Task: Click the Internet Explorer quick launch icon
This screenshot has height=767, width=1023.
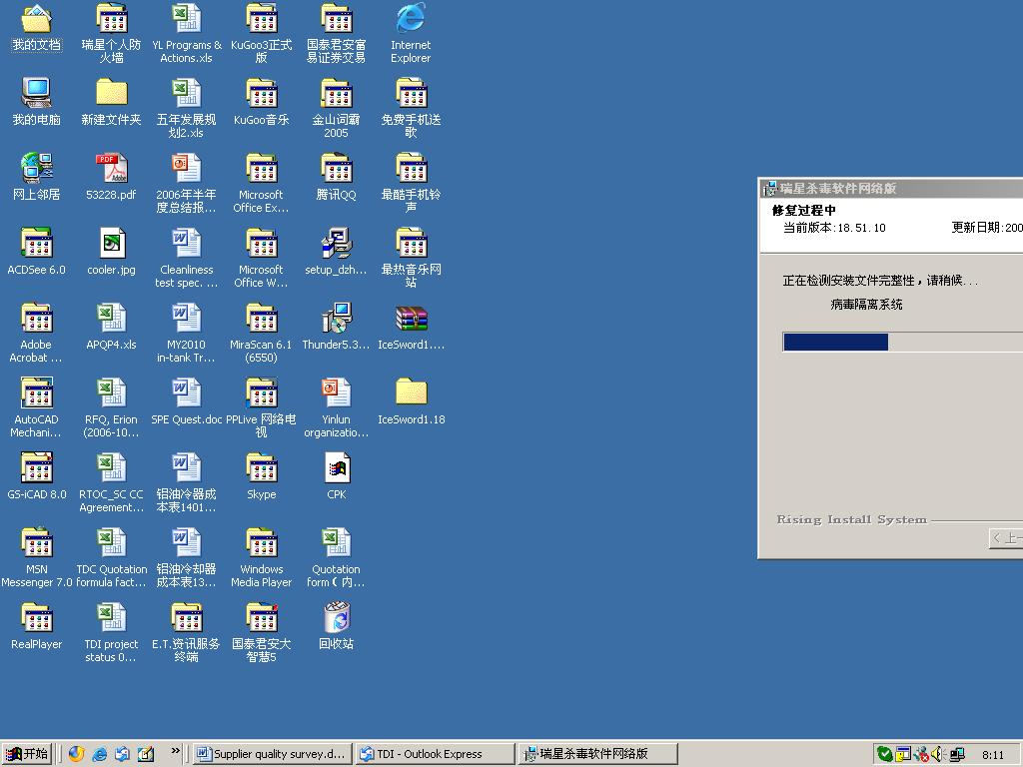Action: coord(100,754)
